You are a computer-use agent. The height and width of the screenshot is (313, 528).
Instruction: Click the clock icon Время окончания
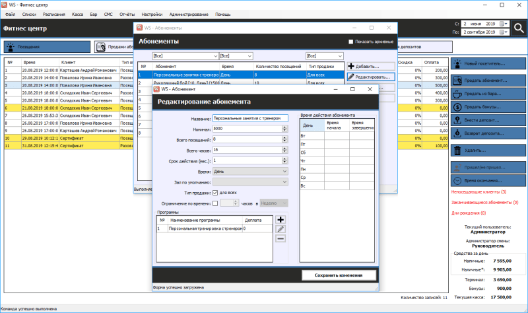click(456, 180)
